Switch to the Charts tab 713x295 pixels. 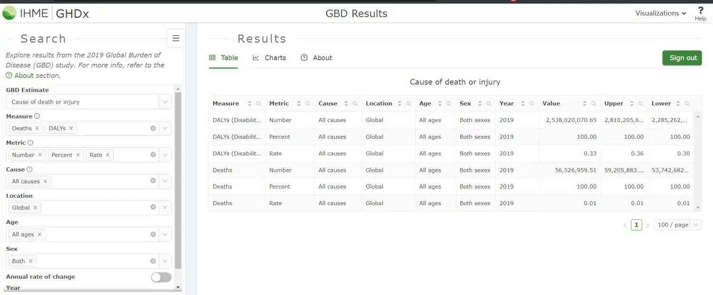coord(270,58)
